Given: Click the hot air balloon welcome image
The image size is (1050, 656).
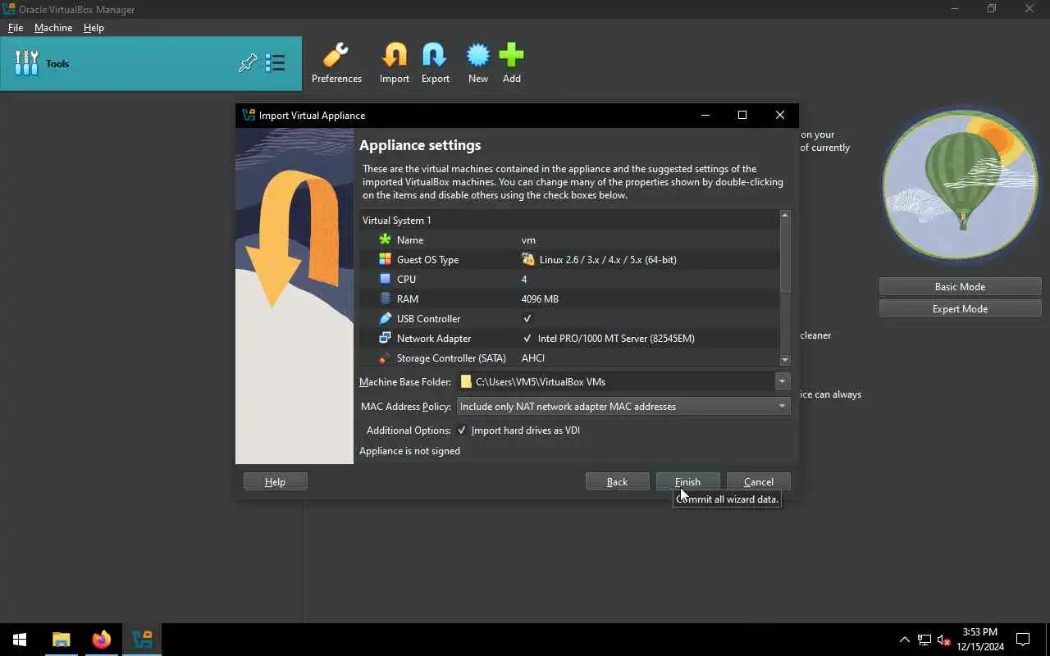Looking at the screenshot, I should pos(960,184).
